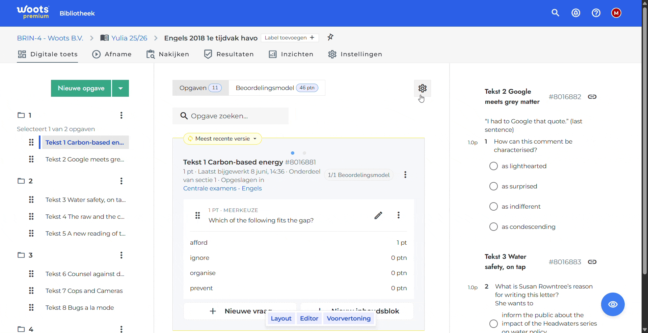Open Centrale examens - Engels link
648x333 pixels.
[x=222, y=188]
